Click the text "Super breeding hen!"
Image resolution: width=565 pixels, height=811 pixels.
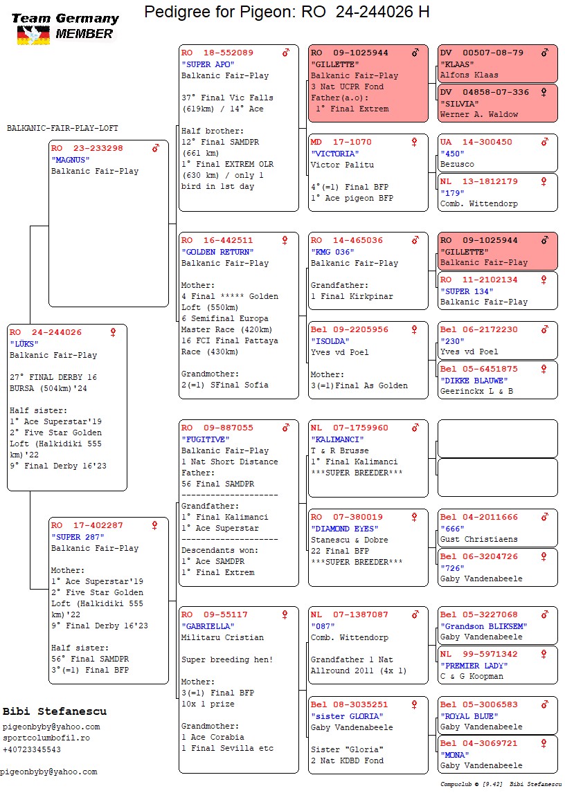pyautogui.click(x=226, y=660)
